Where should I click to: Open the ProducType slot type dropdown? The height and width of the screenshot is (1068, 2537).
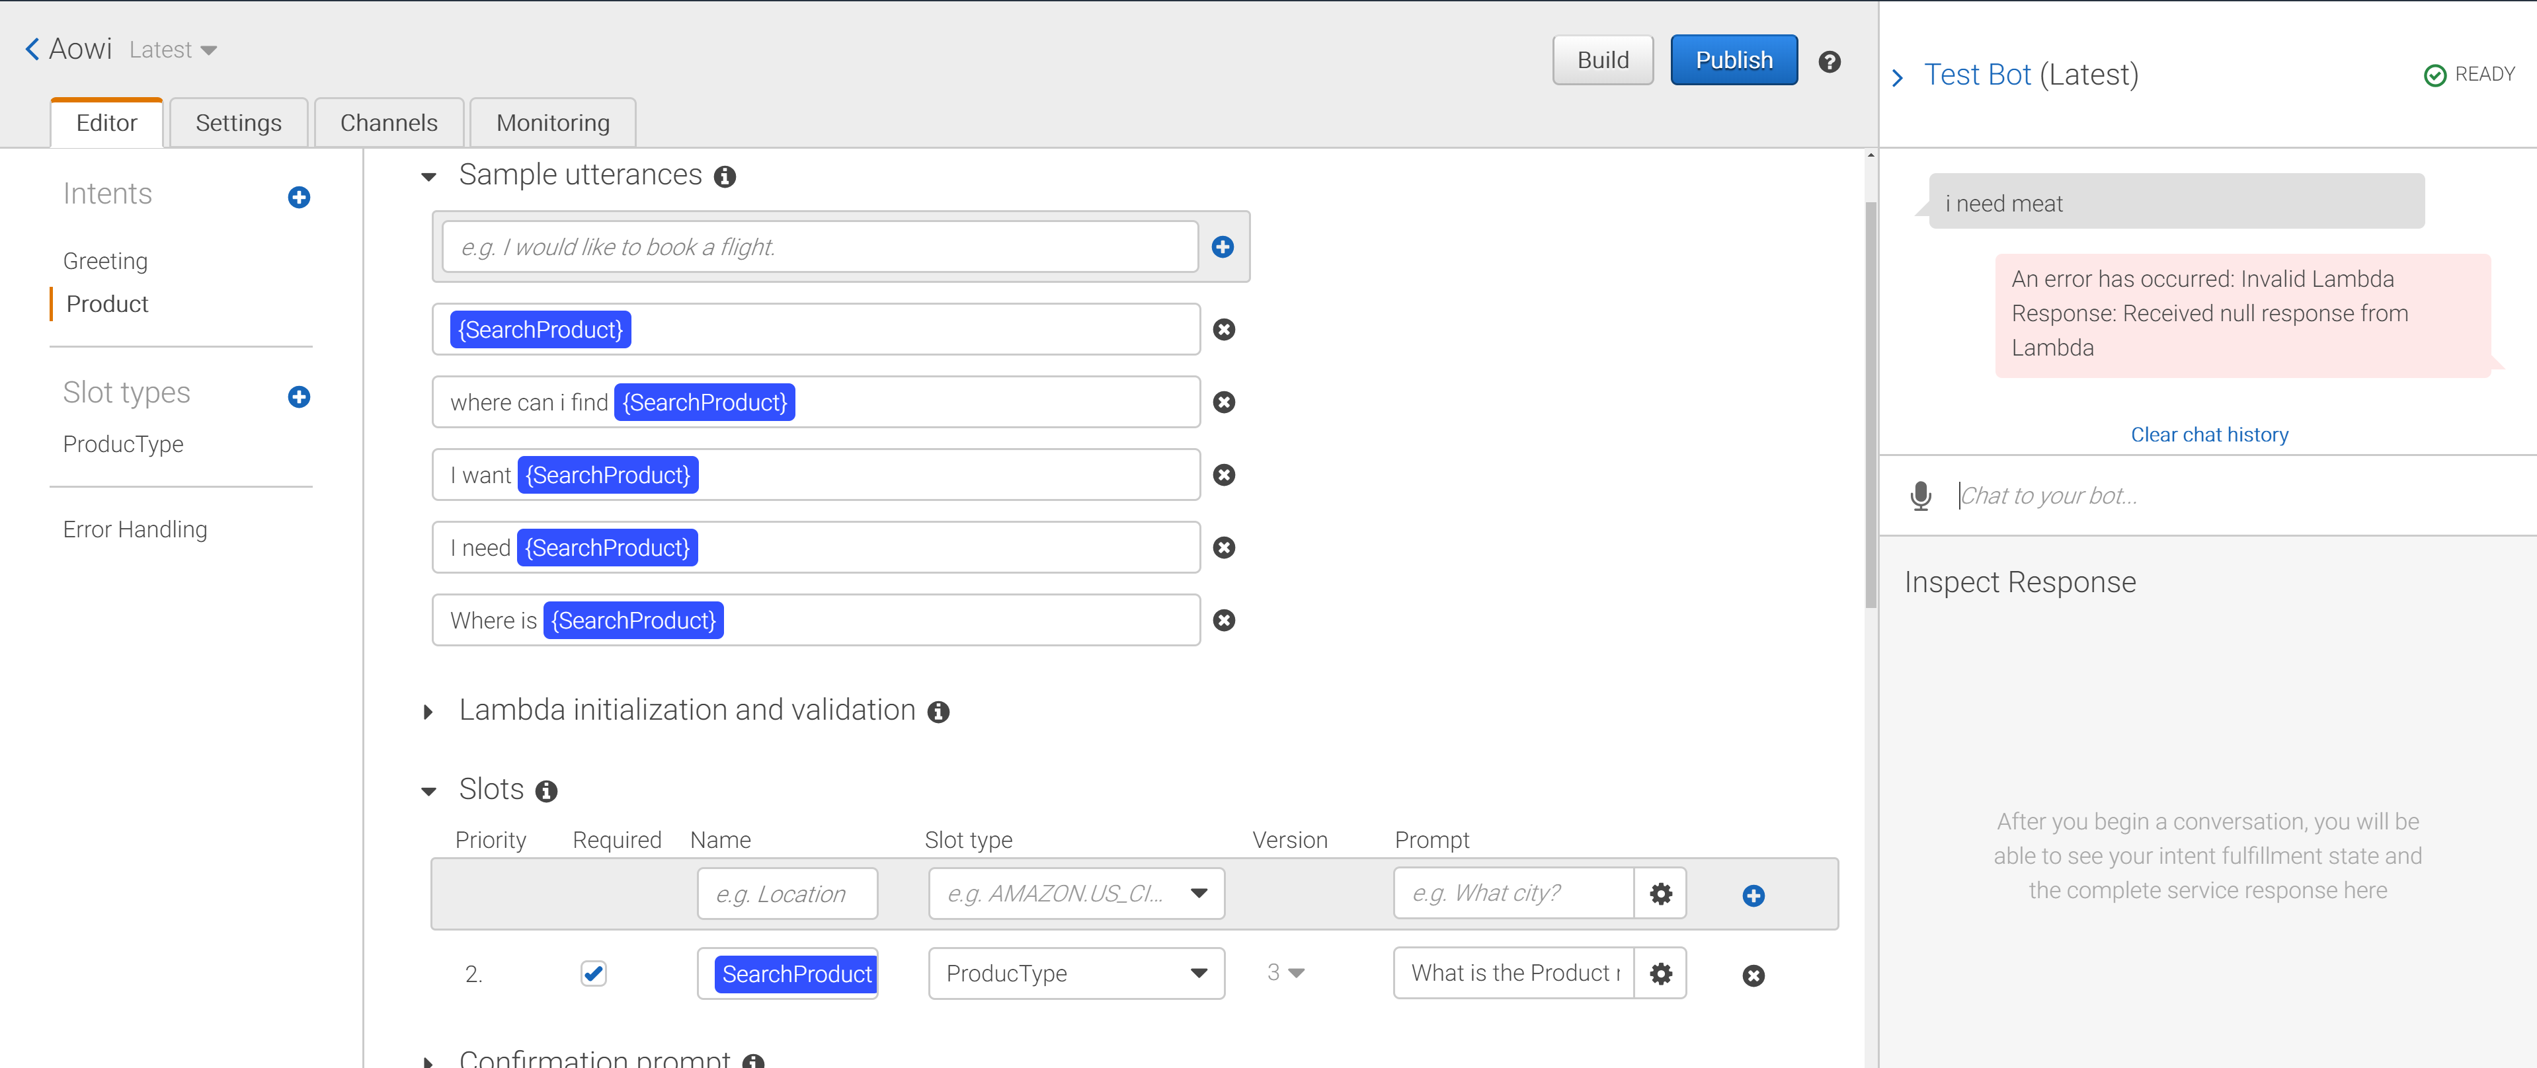[x=1076, y=973]
